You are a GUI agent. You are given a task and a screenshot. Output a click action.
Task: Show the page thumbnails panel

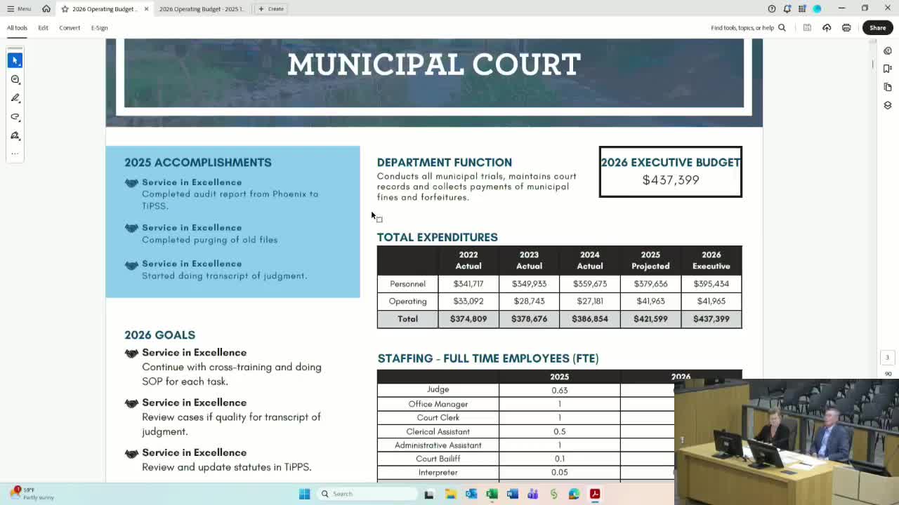pos(887,87)
